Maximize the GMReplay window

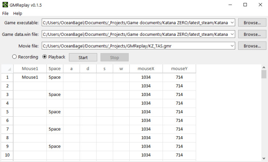[x=245, y=5]
